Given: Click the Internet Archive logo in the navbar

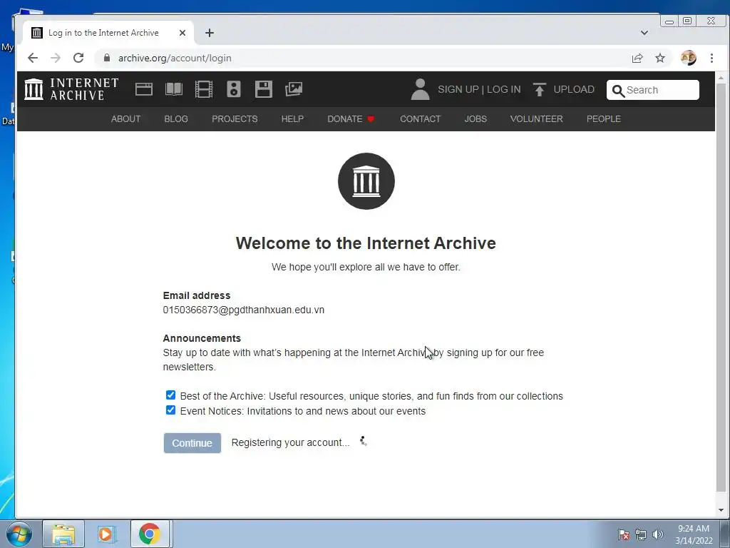Looking at the screenshot, I should coord(71,89).
